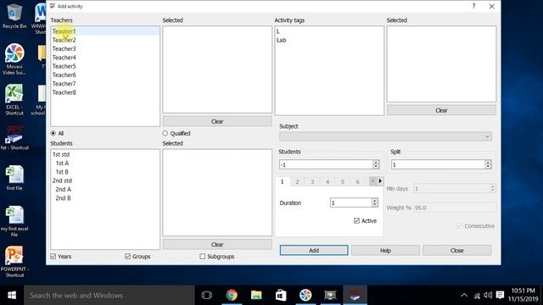Open the Windows Start menu
The width and height of the screenshot is (543, 305).
[x=12, y=296]
